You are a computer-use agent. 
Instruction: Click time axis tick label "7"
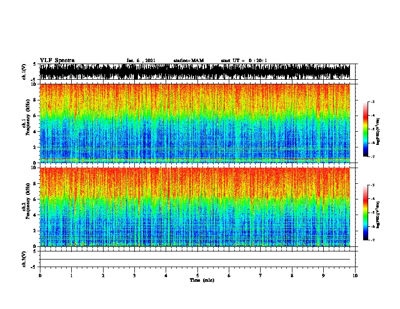[261, 276]
